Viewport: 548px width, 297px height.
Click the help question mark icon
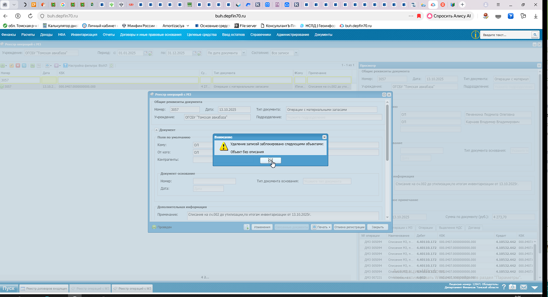pyautogui.click(x=504, y=287)
